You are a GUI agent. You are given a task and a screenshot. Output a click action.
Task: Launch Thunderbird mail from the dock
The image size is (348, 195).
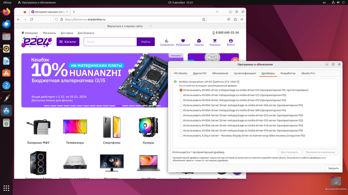tap(6, 24)
